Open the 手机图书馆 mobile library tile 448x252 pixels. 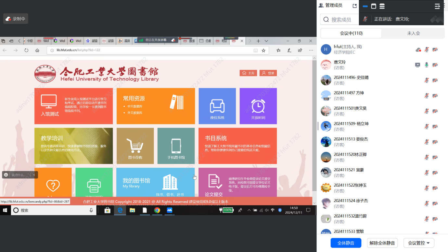176,146
